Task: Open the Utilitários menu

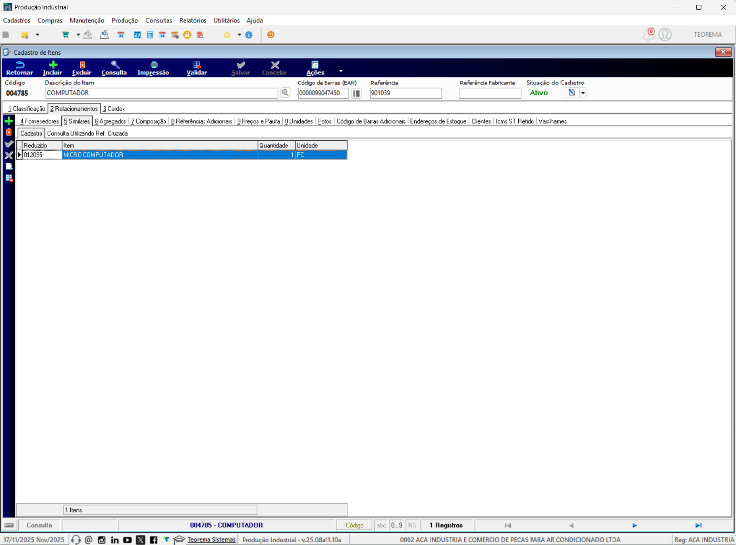Action: pos(226,20)
